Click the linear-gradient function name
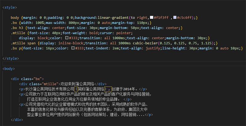Image resolution: width=246 pixels, height=126 pixels. click(x=113, y=18)
